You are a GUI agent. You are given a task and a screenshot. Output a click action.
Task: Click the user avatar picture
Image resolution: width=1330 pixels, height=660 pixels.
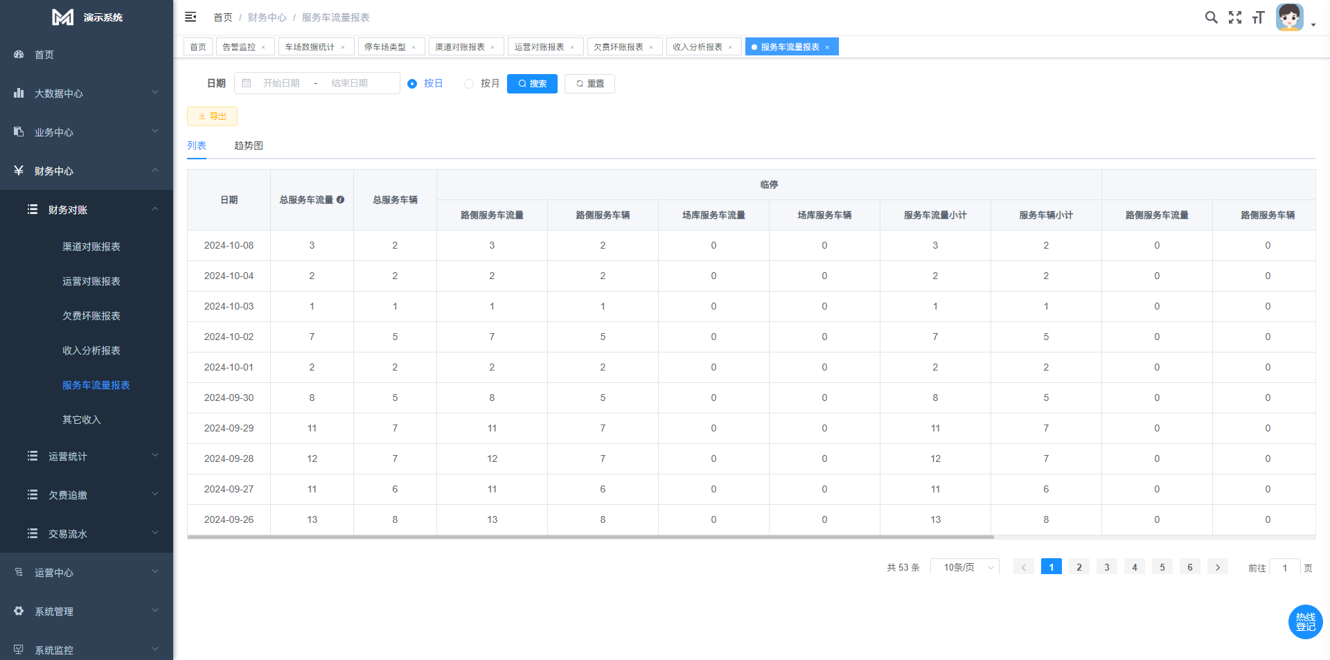[x=1289, y=17]
